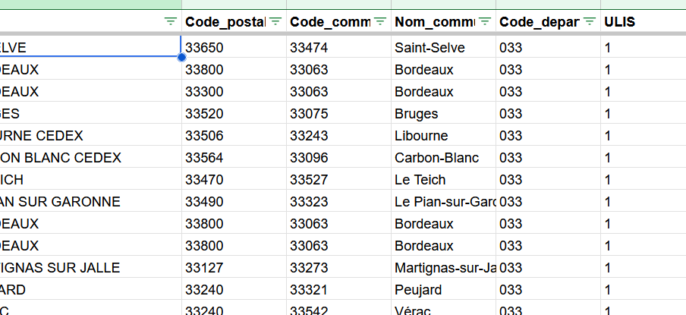The image size is (686, 315).
Task: Click the Bruges commune name cell
Action: tap(417, 114)
